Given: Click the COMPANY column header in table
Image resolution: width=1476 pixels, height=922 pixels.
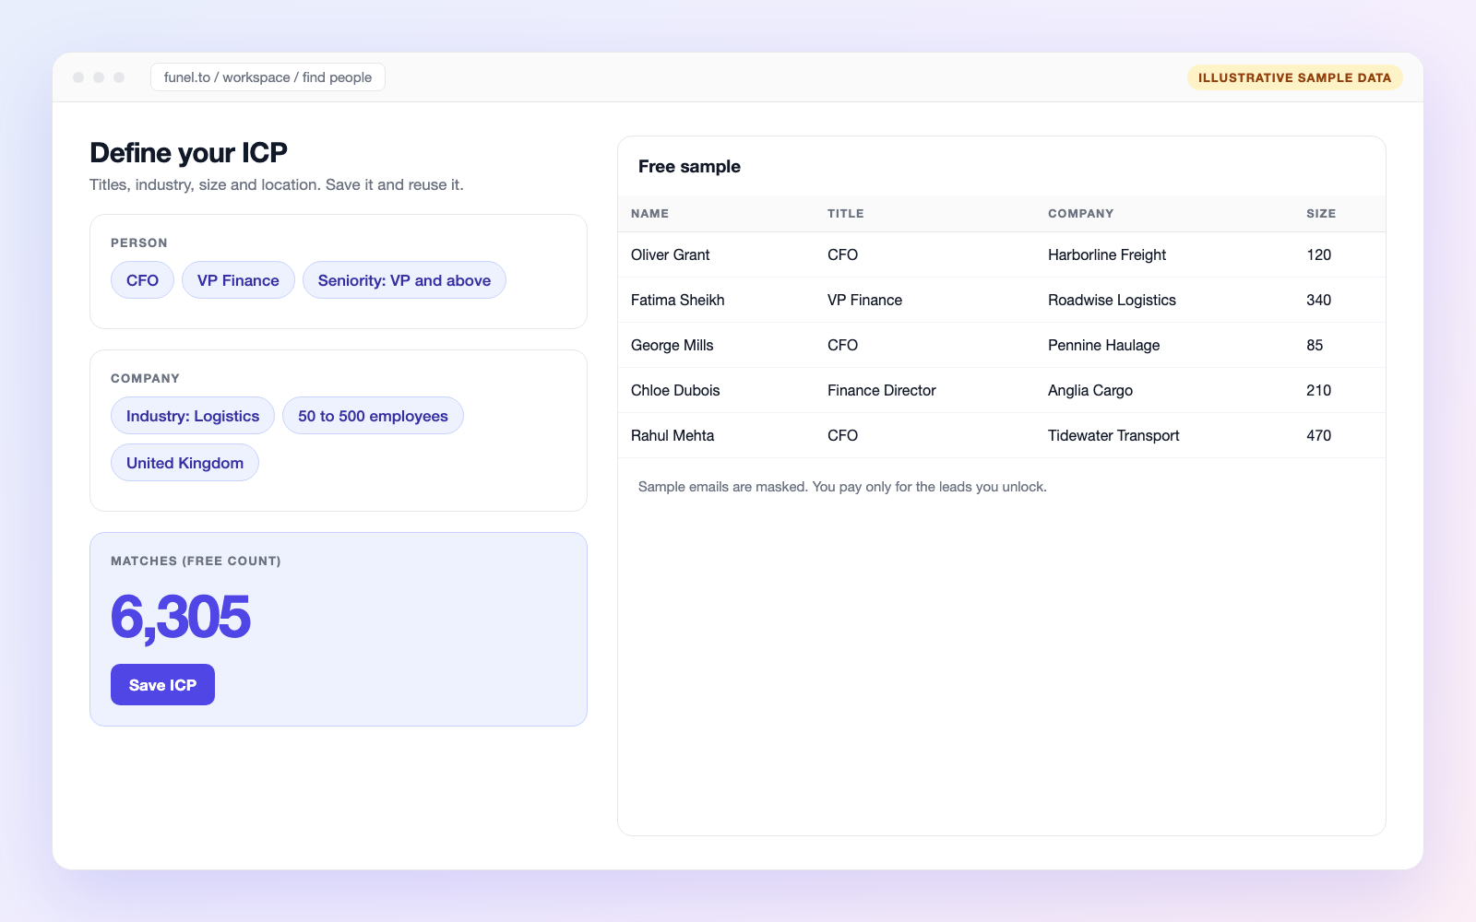Looking at the screenshot, I should tap(1080, 213).
